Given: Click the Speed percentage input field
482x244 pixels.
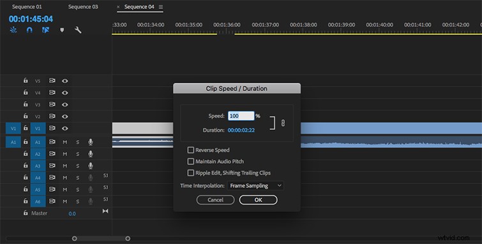Looking at the screenshot, I should point(241,116).
